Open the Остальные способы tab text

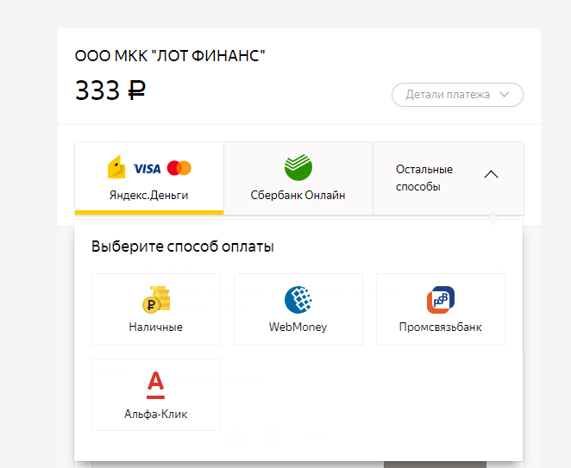point(424,178)
